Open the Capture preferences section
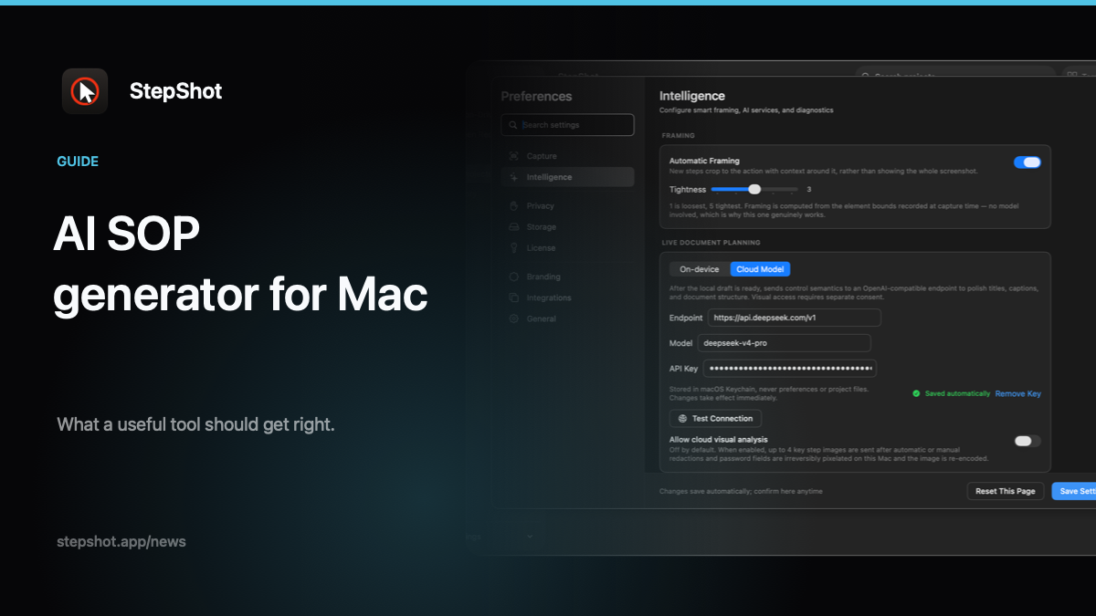1096x616 pixels. [x=567, y=156]
